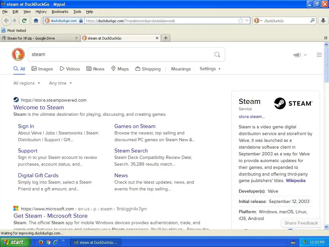The image size is (329, 247).
Task: Open the DuckDuckGo hamburger side menu
Action: click(x=319, y=55)
